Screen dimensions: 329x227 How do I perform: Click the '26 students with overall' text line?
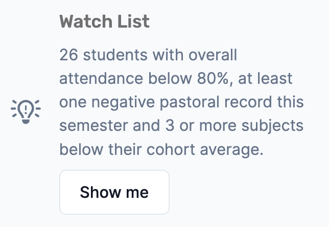(148, 55)
